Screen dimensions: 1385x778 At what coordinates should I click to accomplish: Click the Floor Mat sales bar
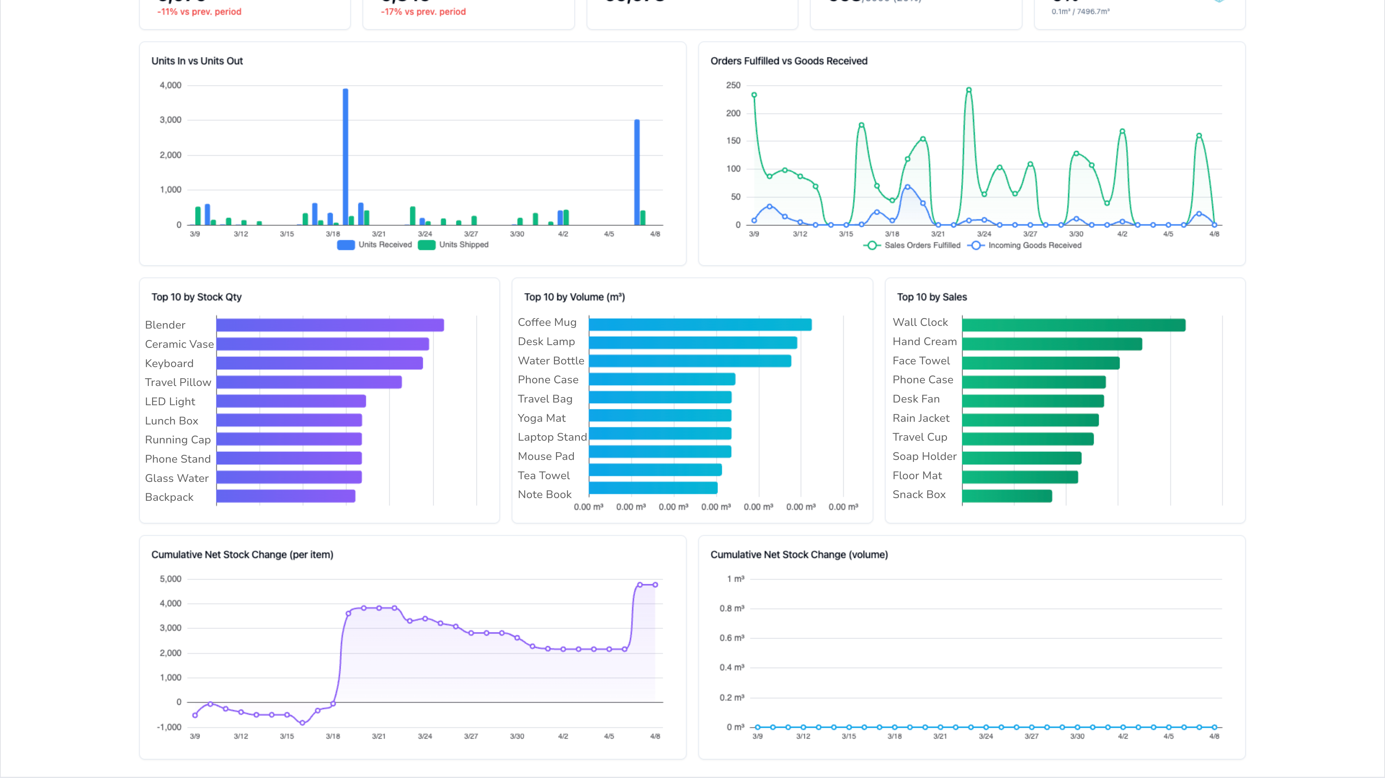pos(1020,477)
